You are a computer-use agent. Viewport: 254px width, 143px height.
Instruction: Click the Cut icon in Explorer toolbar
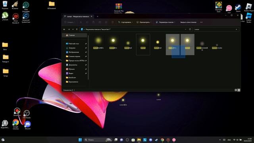[x=81, y=22]
